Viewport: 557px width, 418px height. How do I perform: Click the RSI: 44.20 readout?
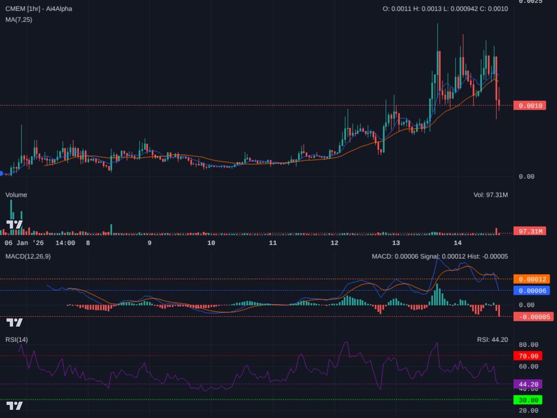492,340
